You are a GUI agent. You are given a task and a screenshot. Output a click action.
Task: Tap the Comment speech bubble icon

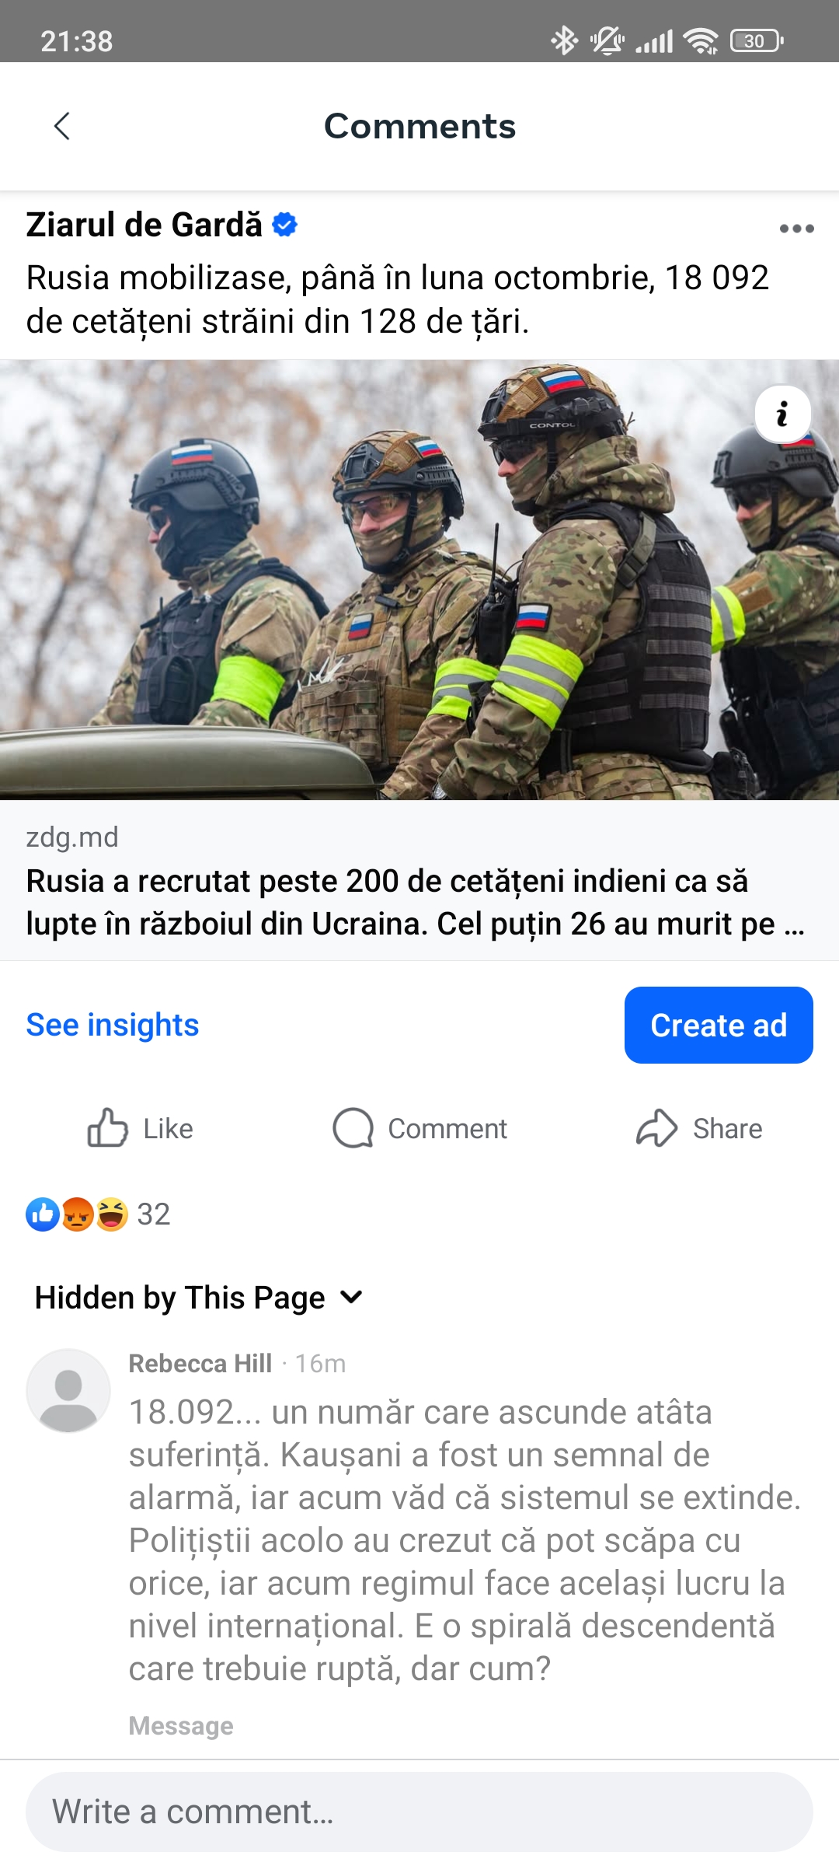pyautogui.click(x=353, y=1128)
